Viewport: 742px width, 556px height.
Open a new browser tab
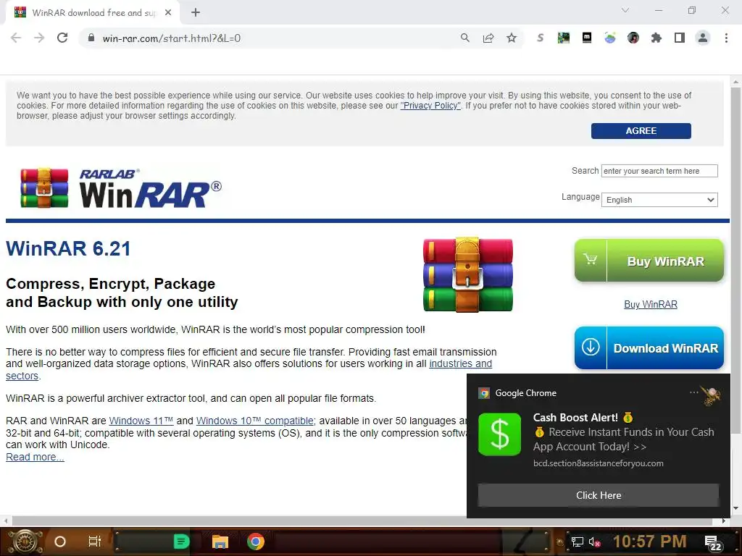coord(196,13)
